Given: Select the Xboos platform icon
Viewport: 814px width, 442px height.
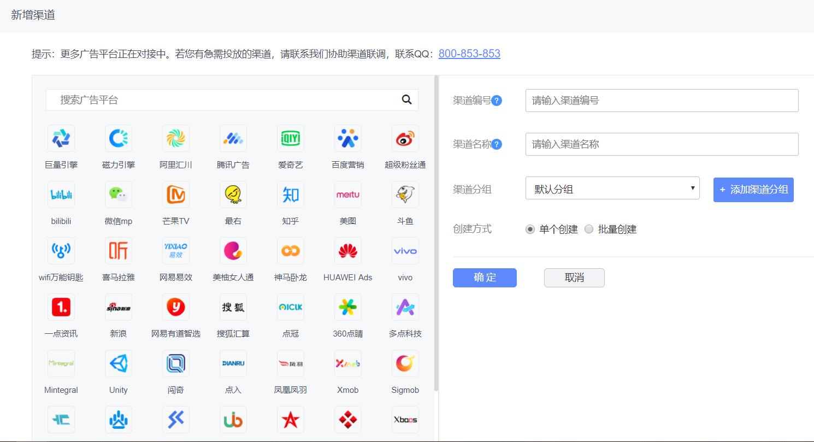Looking at the screenshot, I should pos(405,420).
